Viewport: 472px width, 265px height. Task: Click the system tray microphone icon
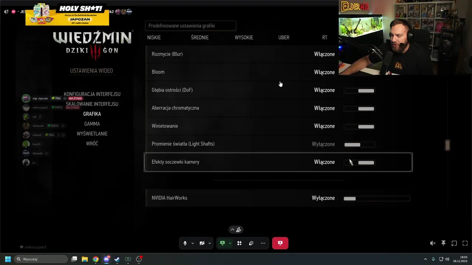coord(433,259)
